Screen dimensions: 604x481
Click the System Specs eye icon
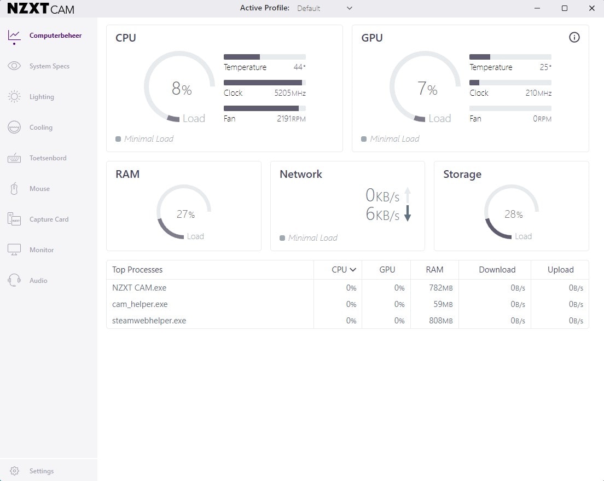tap(14, 66)
